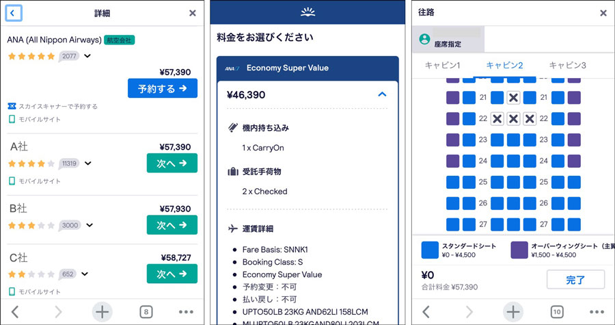This screenshot has width=615, height=325.
Task: Select leftmost purple window seat in row 21
Action: click(452, 97)
